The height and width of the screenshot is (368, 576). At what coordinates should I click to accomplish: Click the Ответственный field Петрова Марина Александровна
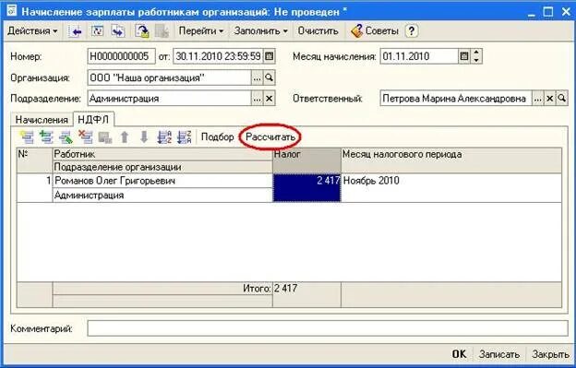455,99
